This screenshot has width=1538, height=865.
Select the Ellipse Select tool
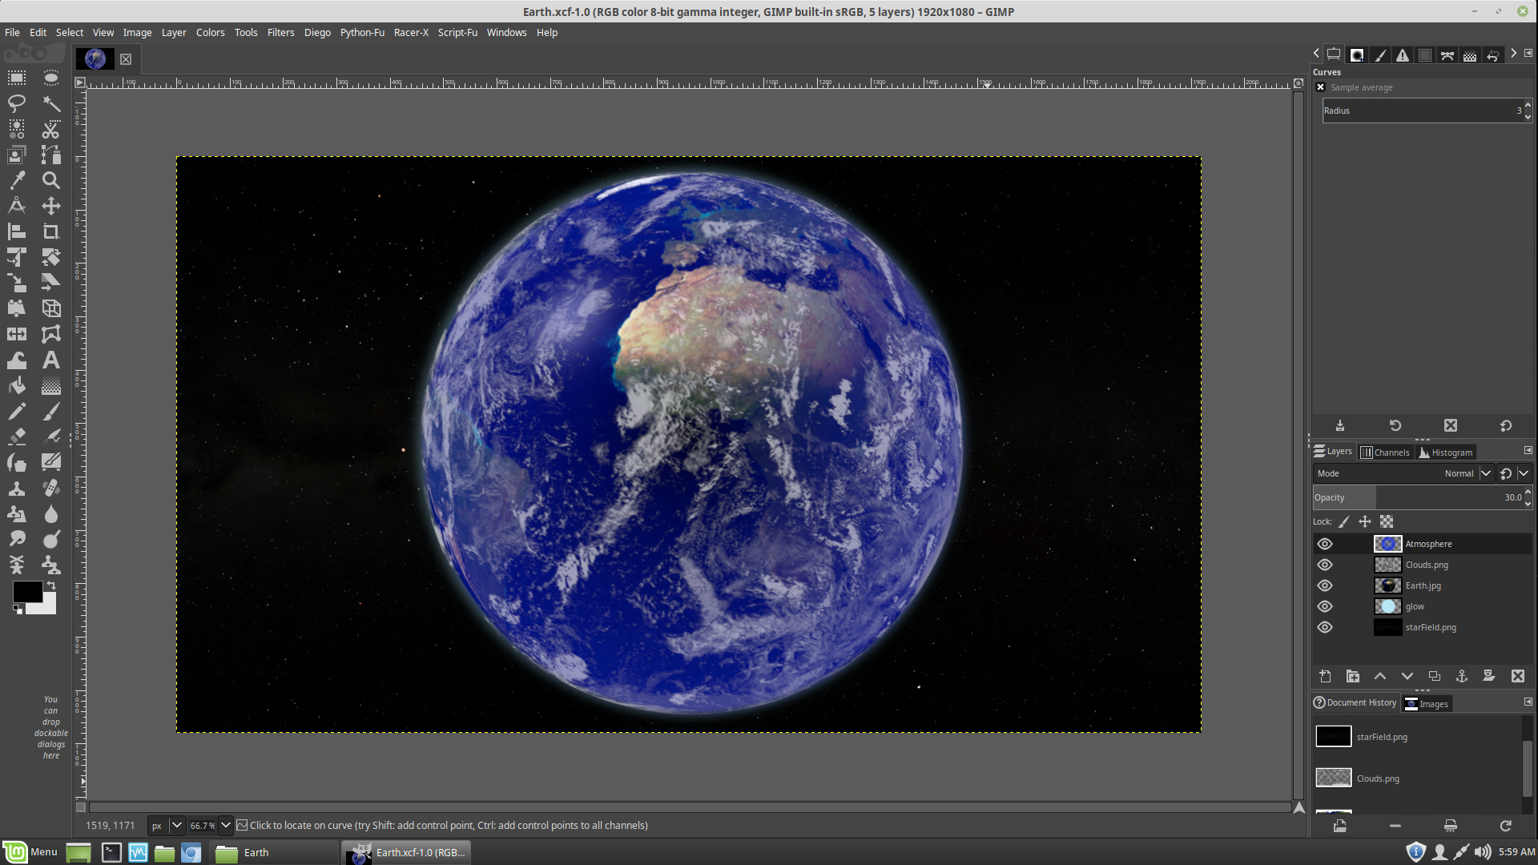tap(51, 78)
